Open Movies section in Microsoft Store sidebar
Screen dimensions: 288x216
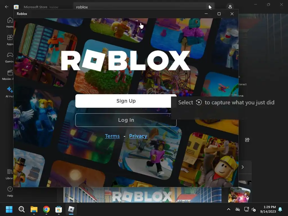[8, 75]
